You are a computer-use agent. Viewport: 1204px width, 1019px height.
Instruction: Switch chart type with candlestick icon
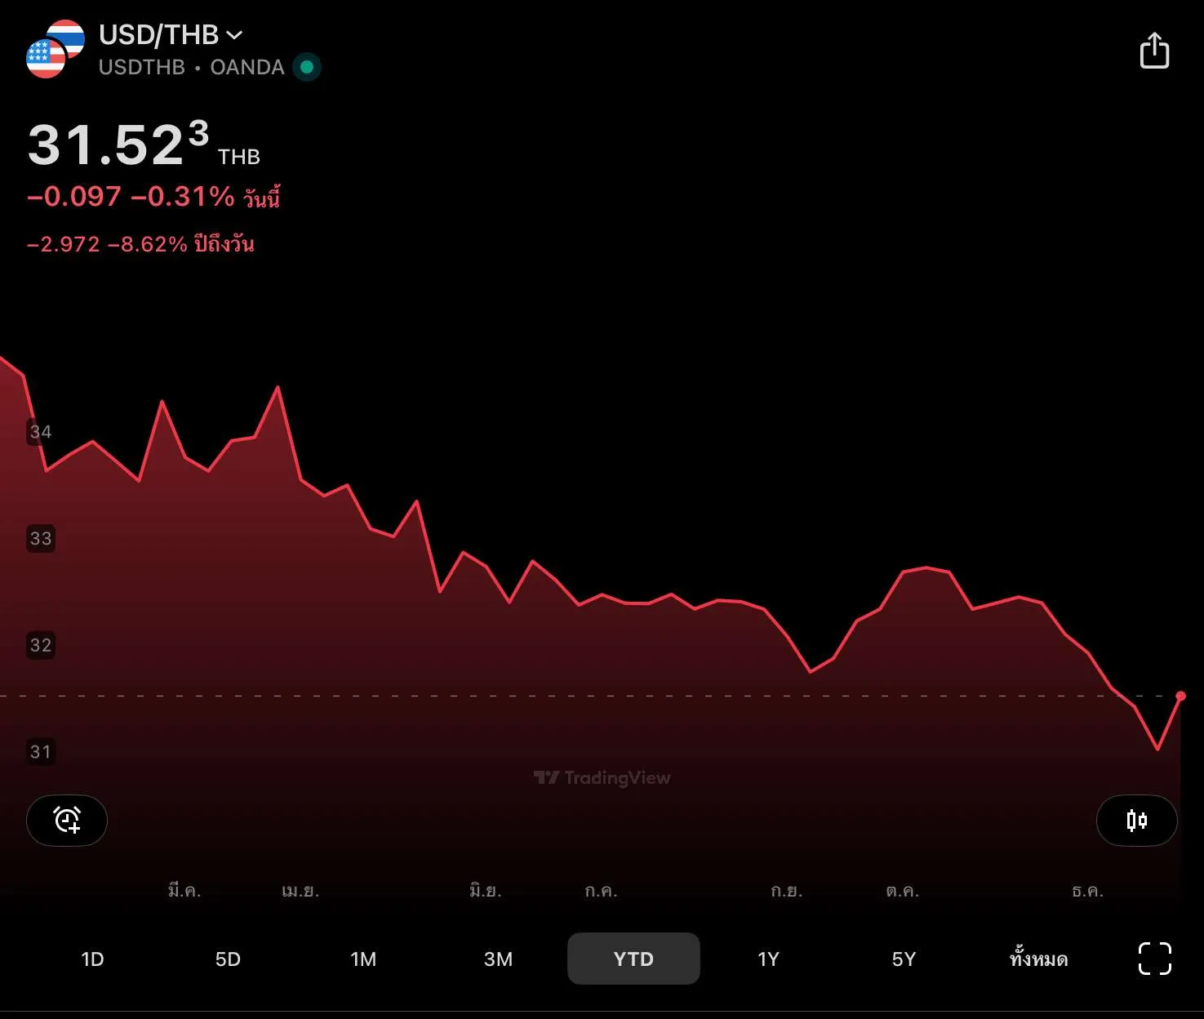1136,820
